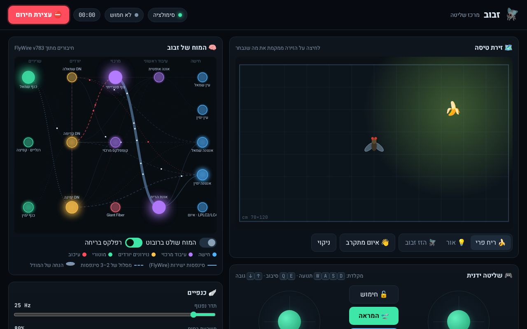Toggle the המוח שולט ברובוט switch
Viewport: 527px width, 329px height.
tap(208, 243)
